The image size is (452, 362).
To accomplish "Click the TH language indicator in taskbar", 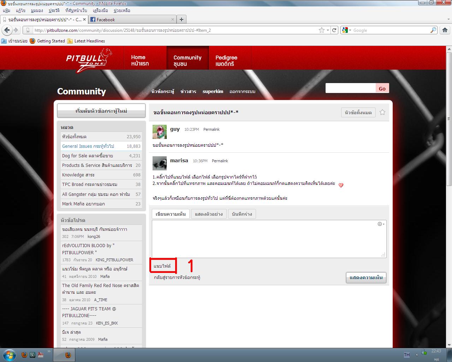I will tap(407, 355).
